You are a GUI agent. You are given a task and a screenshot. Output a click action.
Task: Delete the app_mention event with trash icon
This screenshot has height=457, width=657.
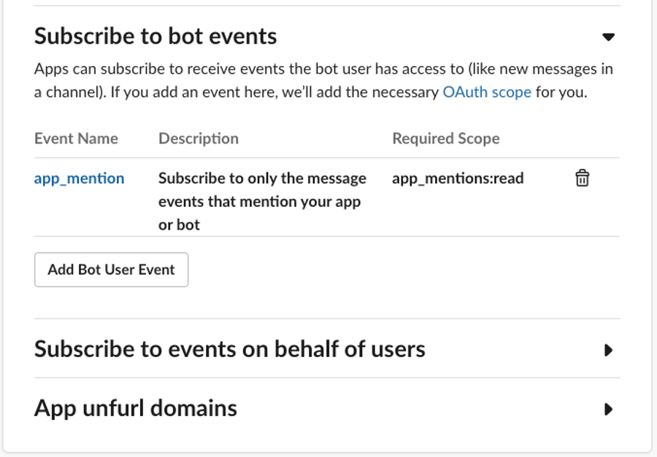point(582,178)
